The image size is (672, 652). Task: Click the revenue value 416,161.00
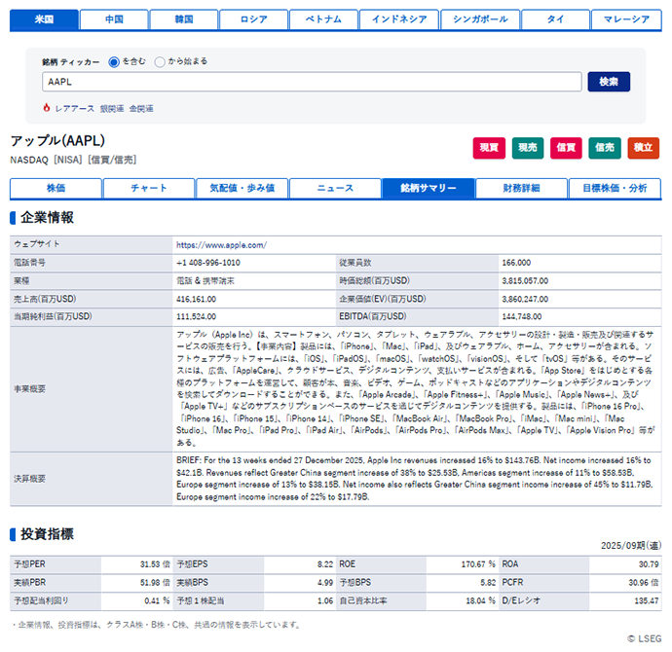tap(197, 300)
